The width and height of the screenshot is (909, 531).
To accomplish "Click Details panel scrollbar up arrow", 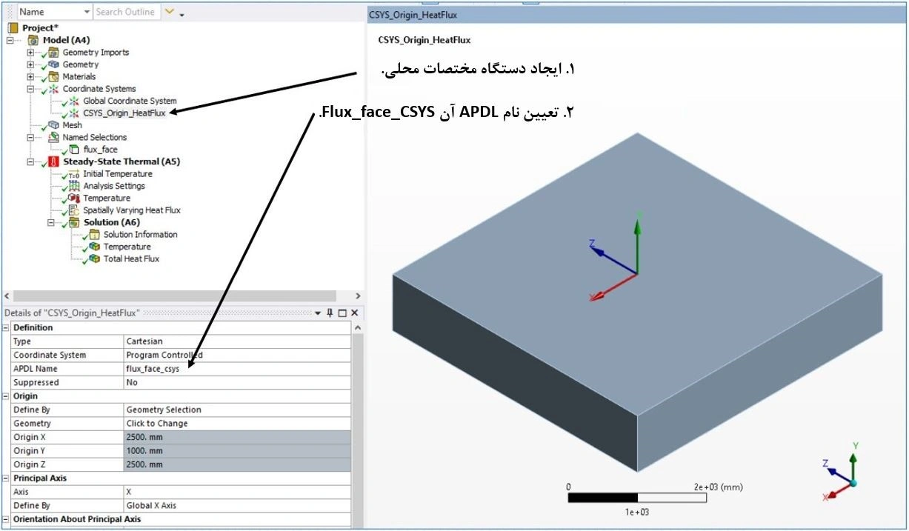I will coord(358,327).
